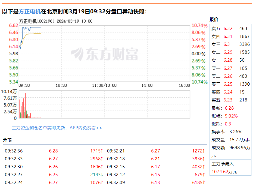Click the 卖三 volume 3396
The width and height of the screenshot is (255, 192).
[x=244, y=44]
